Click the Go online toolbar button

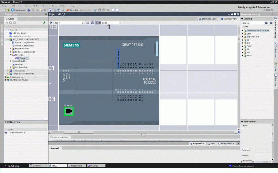pos(72,10)
